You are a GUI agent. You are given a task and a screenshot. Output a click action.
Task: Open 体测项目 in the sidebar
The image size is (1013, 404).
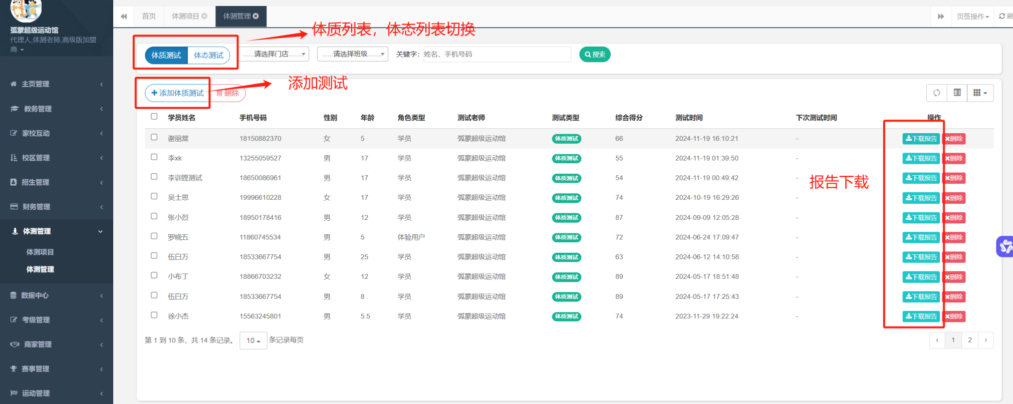(x=40, y=252)
